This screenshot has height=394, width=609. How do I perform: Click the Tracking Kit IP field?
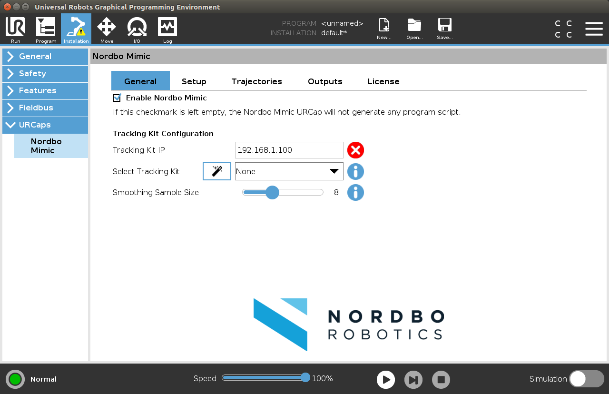[x=289, y=150]
